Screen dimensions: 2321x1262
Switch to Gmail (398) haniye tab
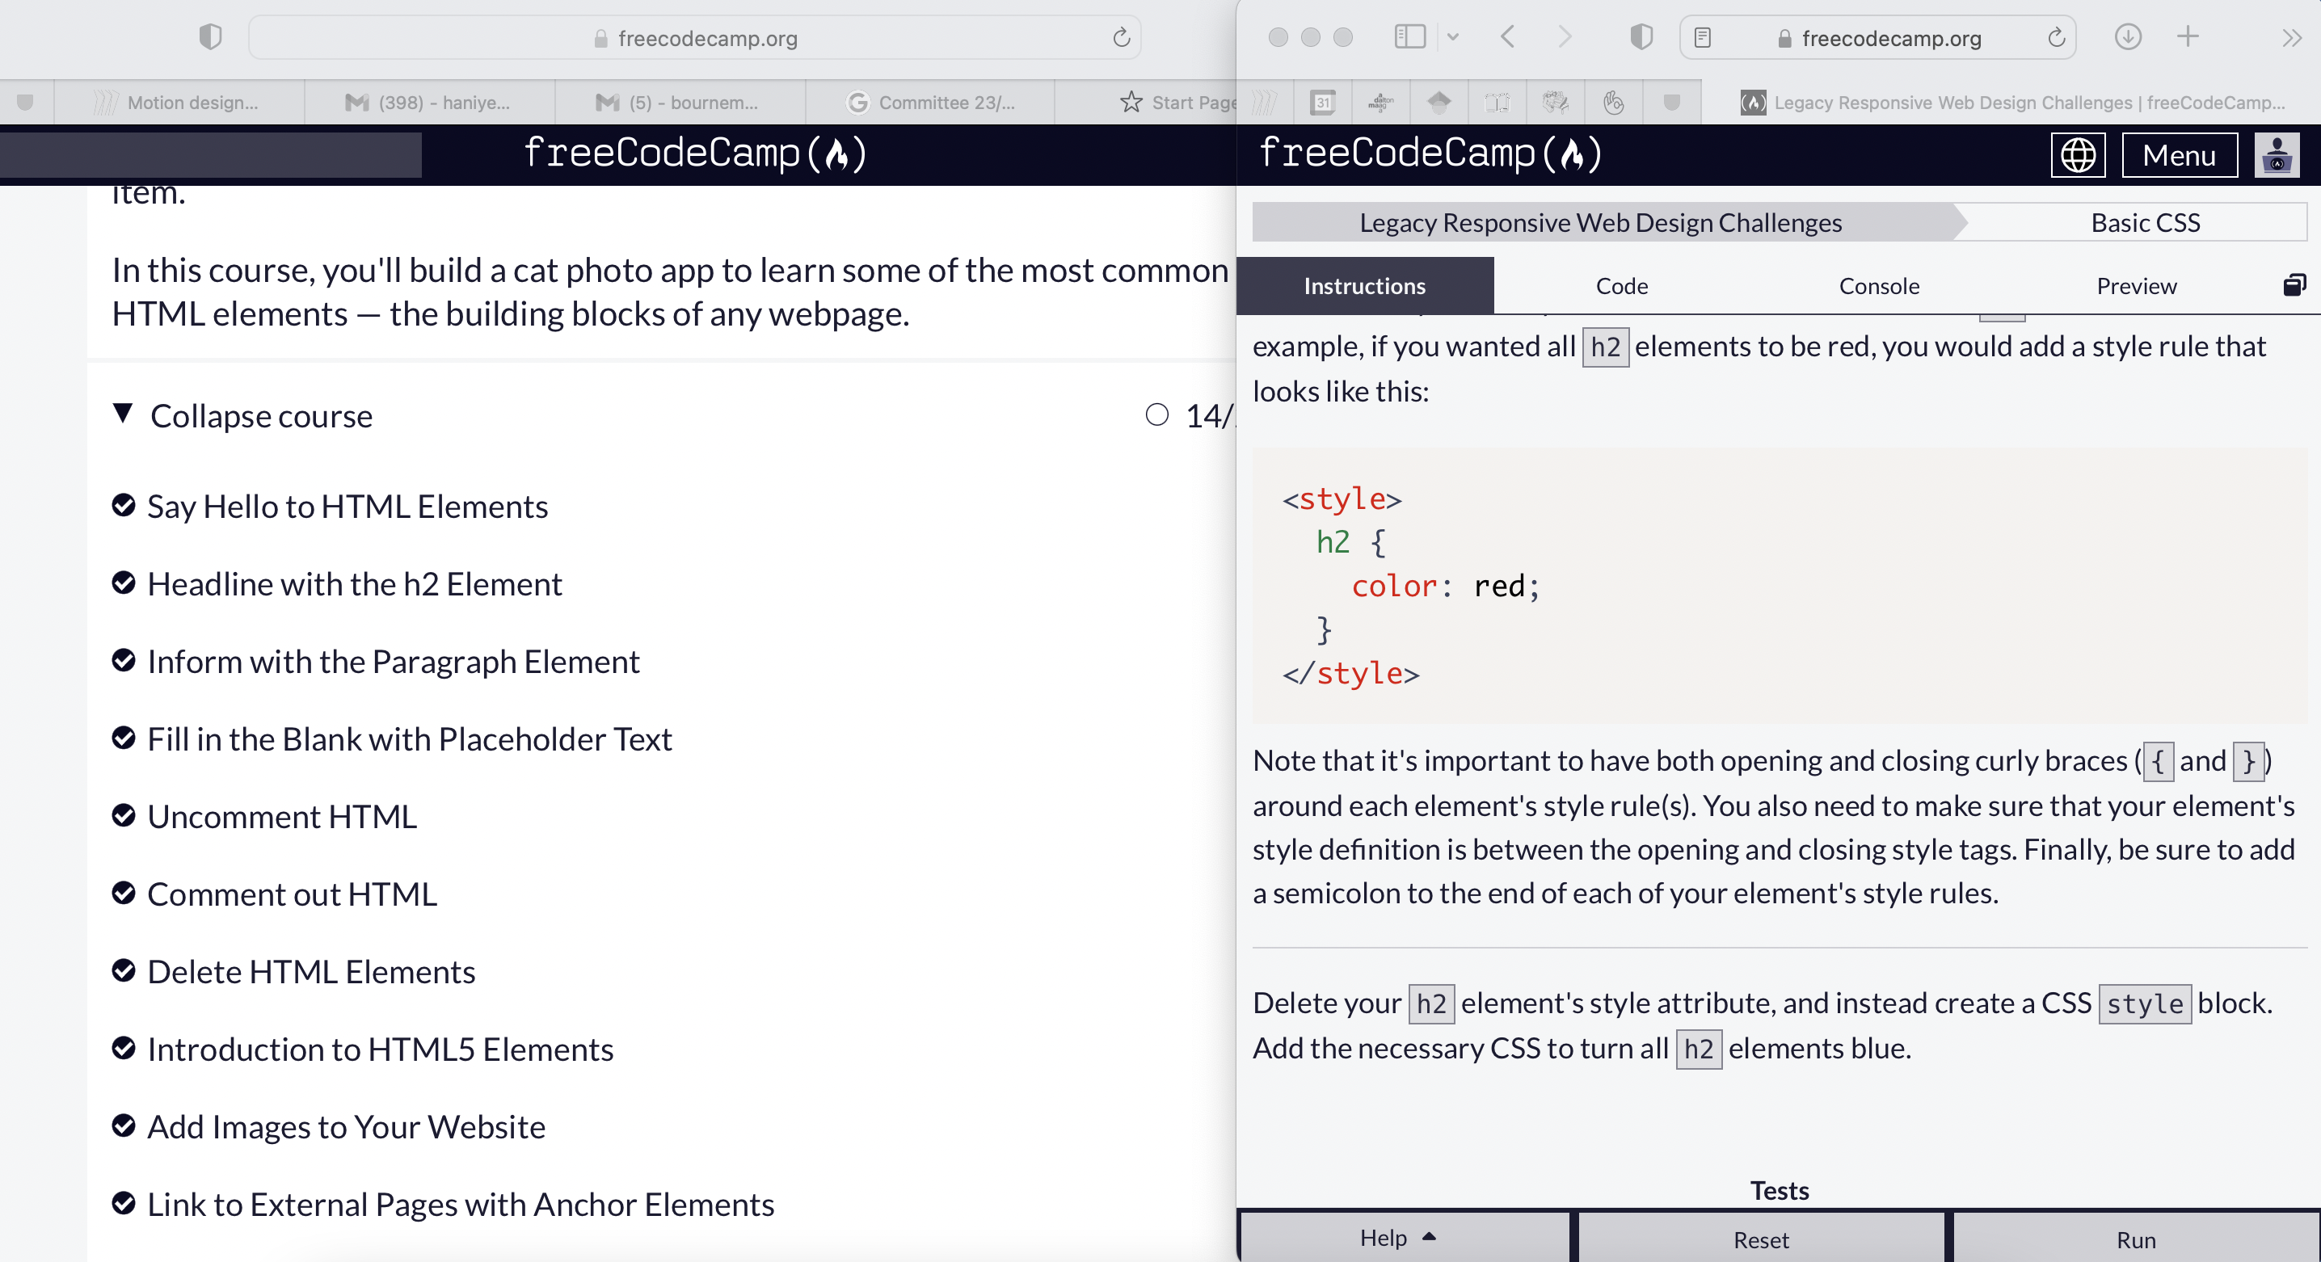pos(429,103)
